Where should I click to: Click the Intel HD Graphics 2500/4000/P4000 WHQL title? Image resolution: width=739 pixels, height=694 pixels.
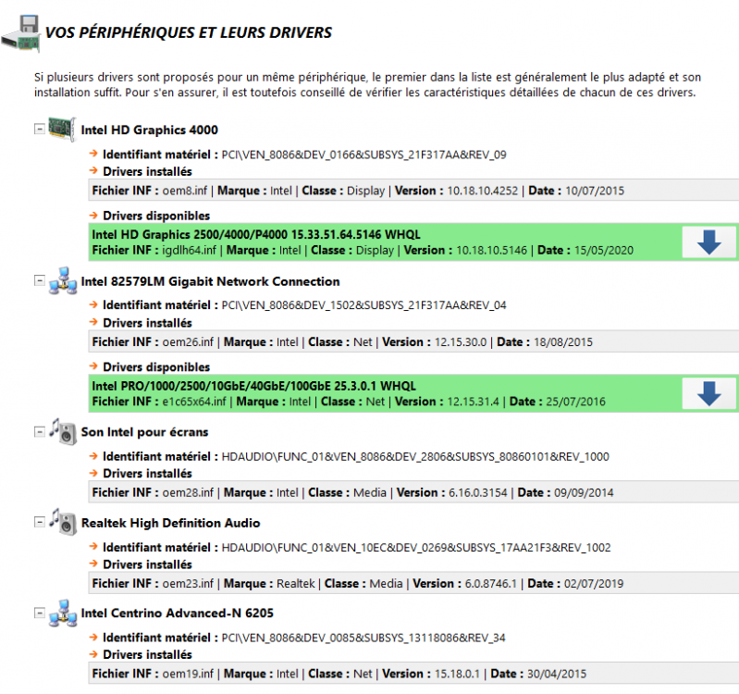coord(256,235)
